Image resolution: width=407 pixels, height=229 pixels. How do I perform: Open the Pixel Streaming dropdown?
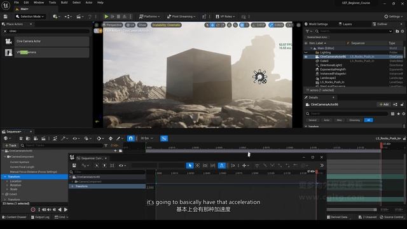point(181,17)
